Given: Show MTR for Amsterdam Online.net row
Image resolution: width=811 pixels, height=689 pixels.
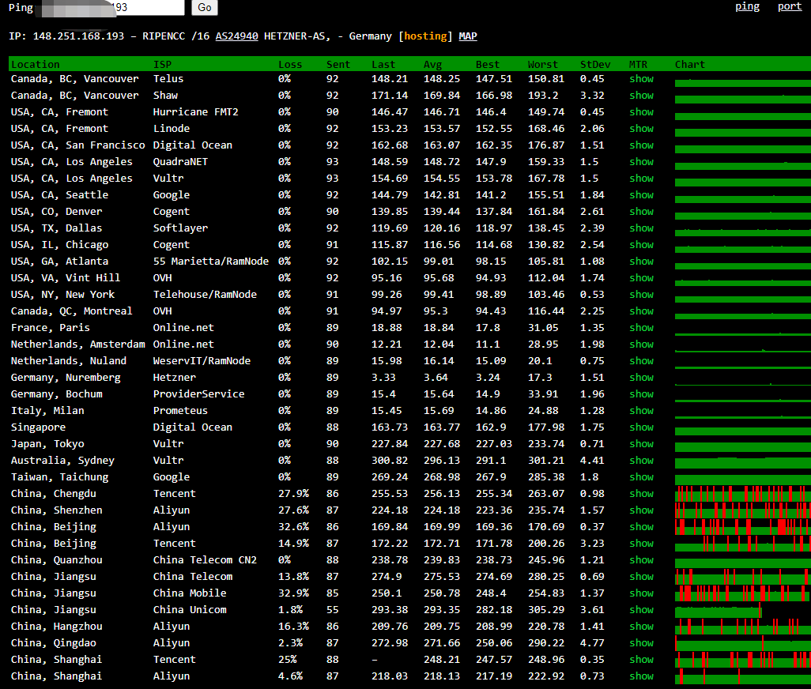Looking at the screenshot, I should click(x=641, y=344).
